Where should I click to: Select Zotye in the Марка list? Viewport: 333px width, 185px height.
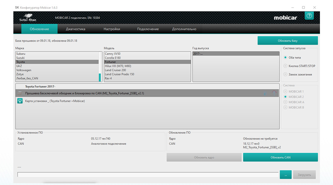[57, 74]
